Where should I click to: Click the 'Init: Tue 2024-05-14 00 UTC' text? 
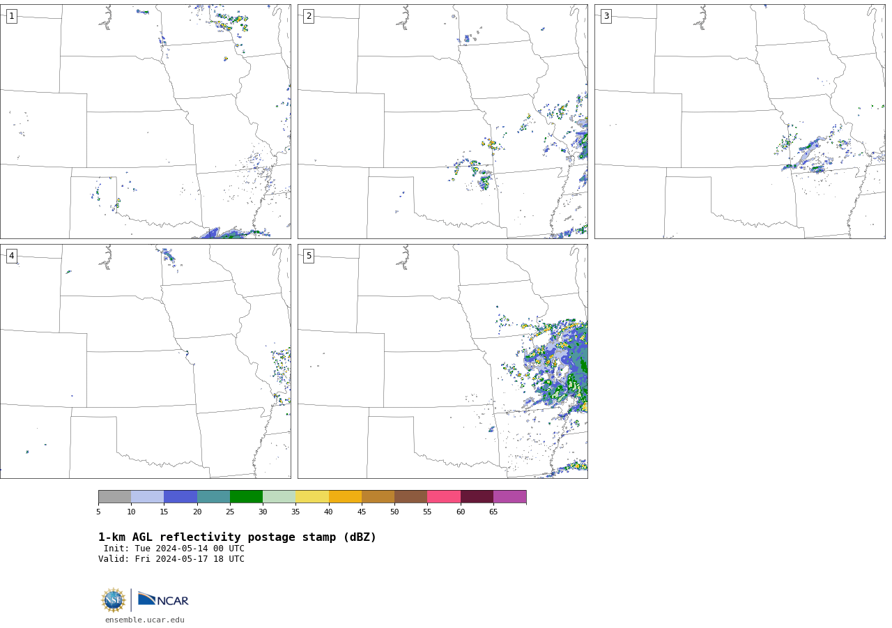coord(174,549)
